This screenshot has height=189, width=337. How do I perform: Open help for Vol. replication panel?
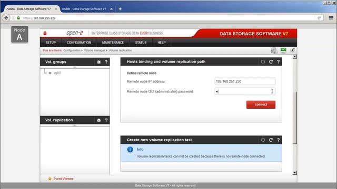point(106,120)
